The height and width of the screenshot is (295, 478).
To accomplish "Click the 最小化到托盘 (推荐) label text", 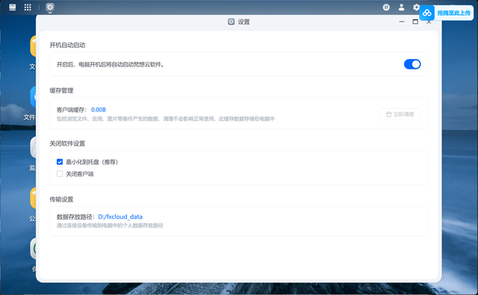I will (x=92, y=162).
